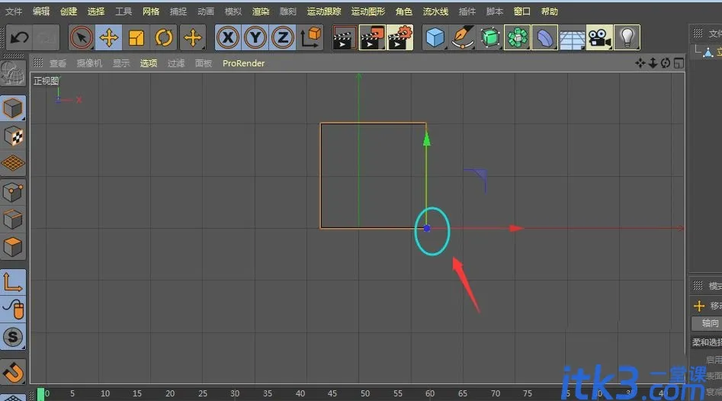Open last-used tool plus flyout
722x401 pixels.
point(192,38)
